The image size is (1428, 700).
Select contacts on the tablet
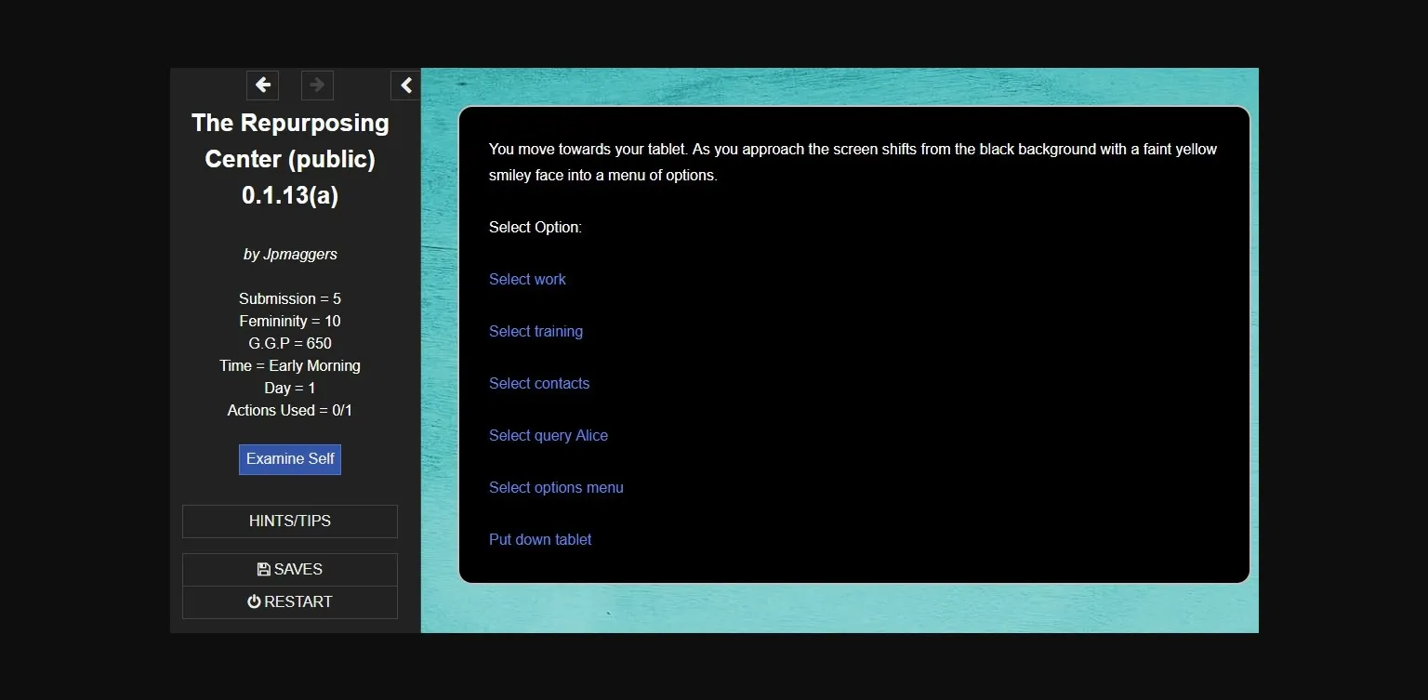point(539,383)
